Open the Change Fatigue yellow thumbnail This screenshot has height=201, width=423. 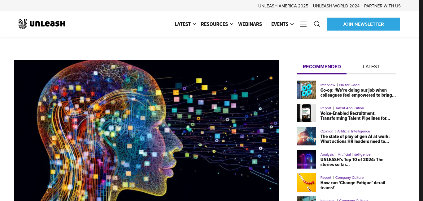307,182
